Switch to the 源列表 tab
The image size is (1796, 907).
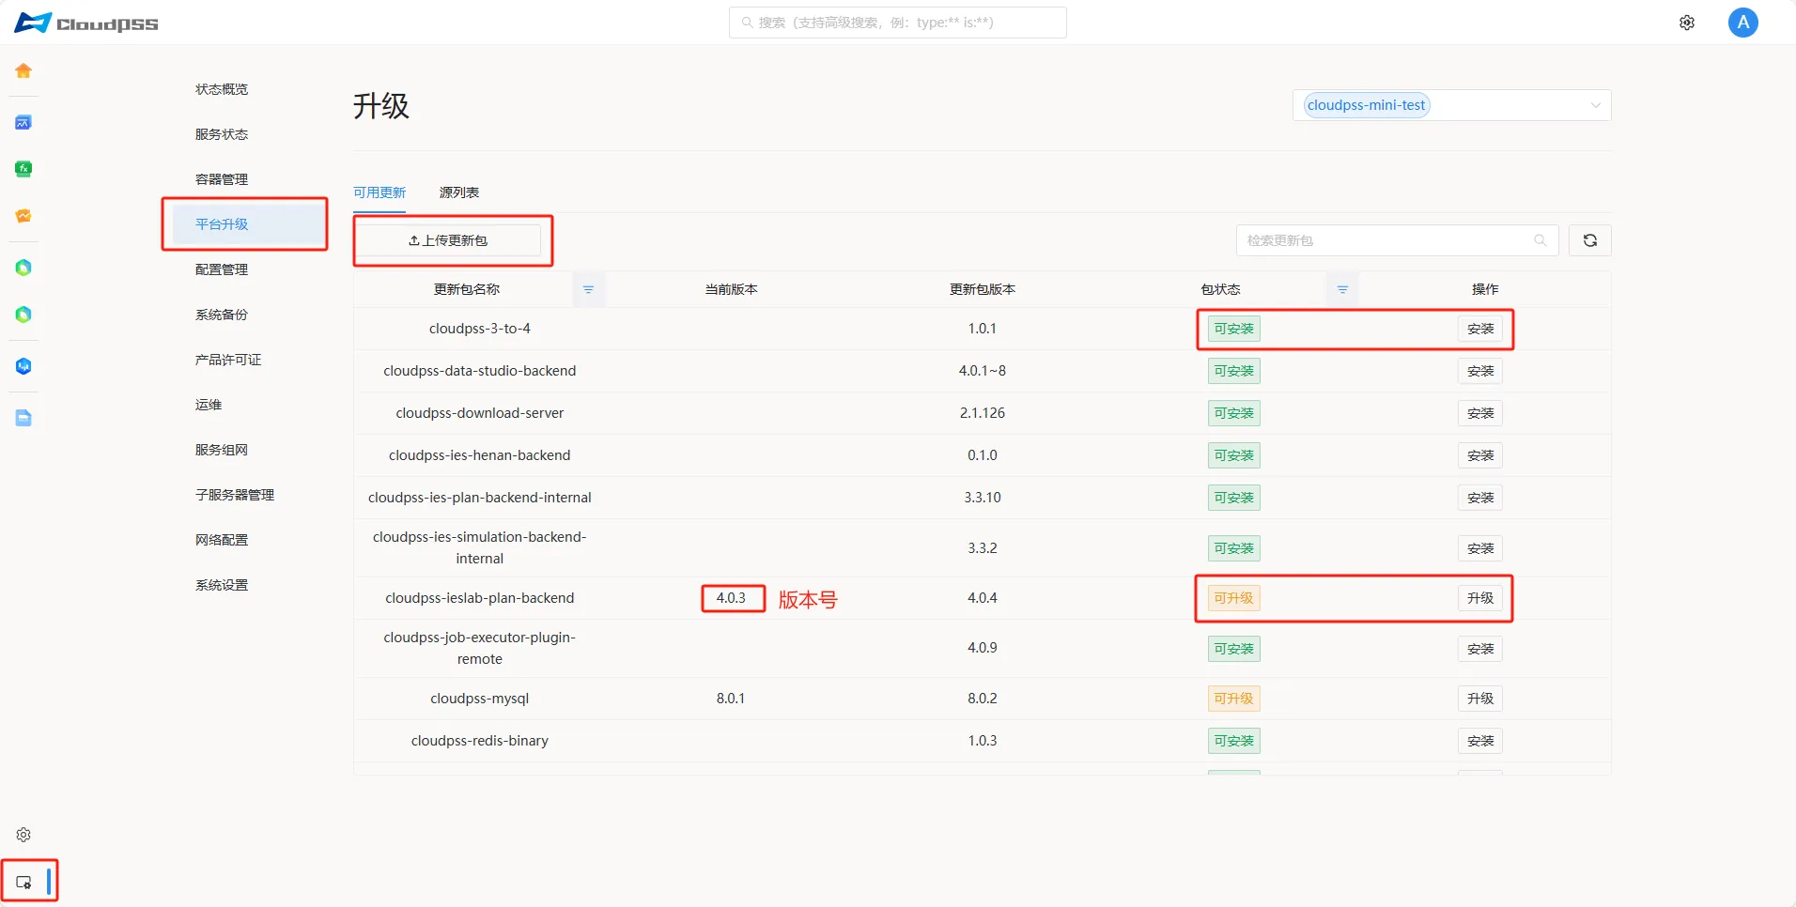click(x=459, y=192)
